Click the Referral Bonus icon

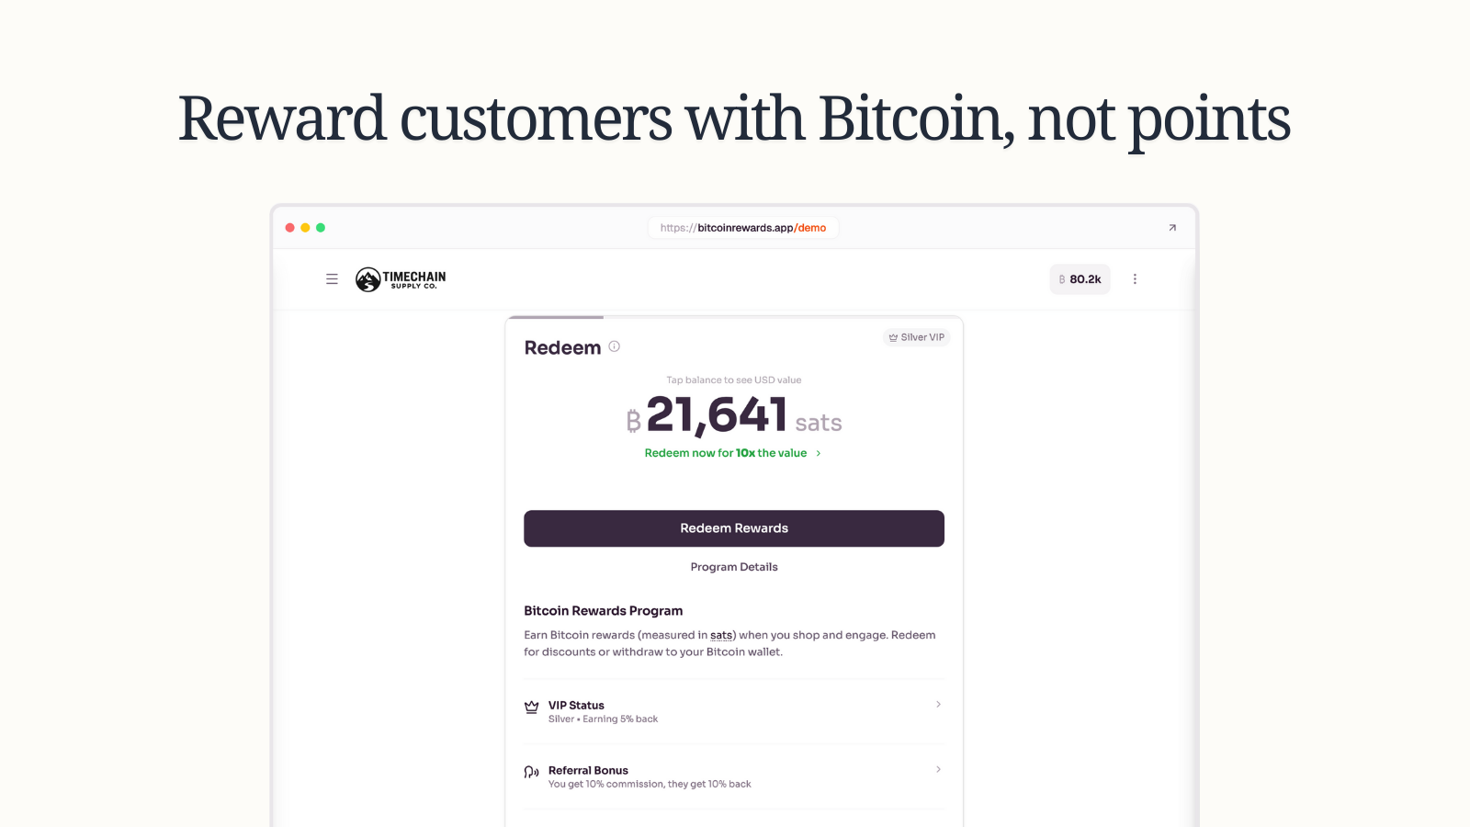tap(531, 773)
